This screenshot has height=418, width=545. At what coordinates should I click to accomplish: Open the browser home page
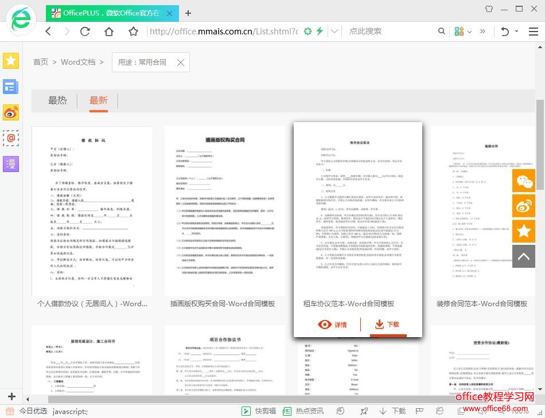coord(109,32)
